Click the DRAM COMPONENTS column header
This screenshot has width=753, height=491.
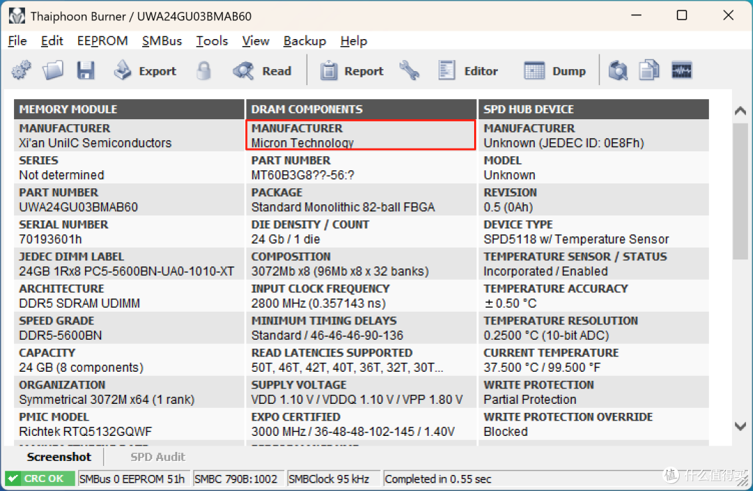click(x=360, y=109)
